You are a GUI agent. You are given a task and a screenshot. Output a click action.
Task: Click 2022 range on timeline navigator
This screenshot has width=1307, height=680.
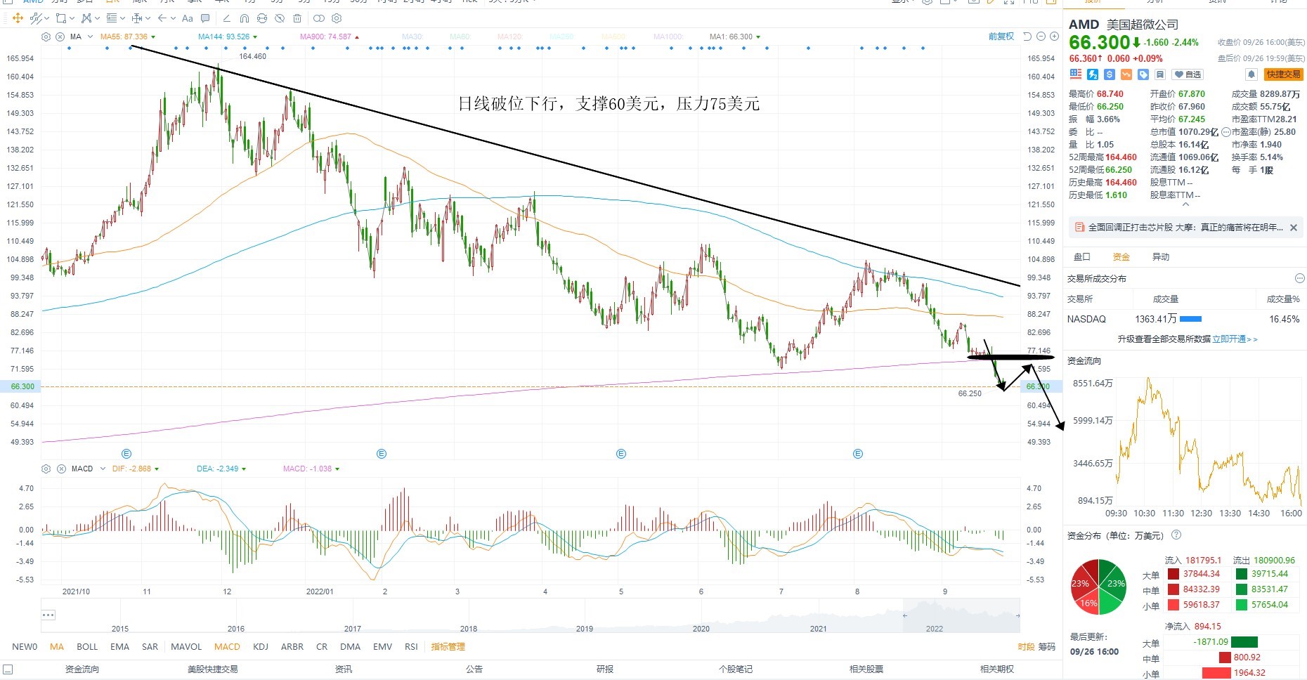point(935,629)
